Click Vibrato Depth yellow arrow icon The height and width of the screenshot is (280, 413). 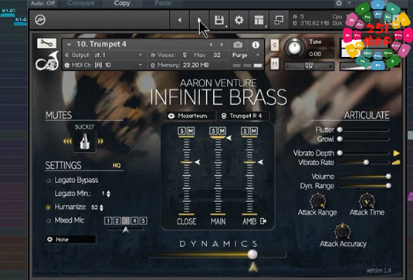point(397,153)
